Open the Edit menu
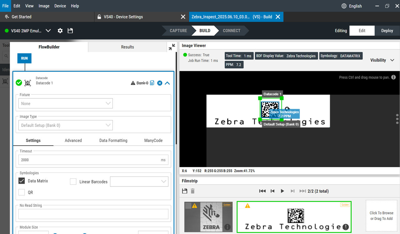Image resolution: width=400 pixels, height=234 pixels. [17, 6]
